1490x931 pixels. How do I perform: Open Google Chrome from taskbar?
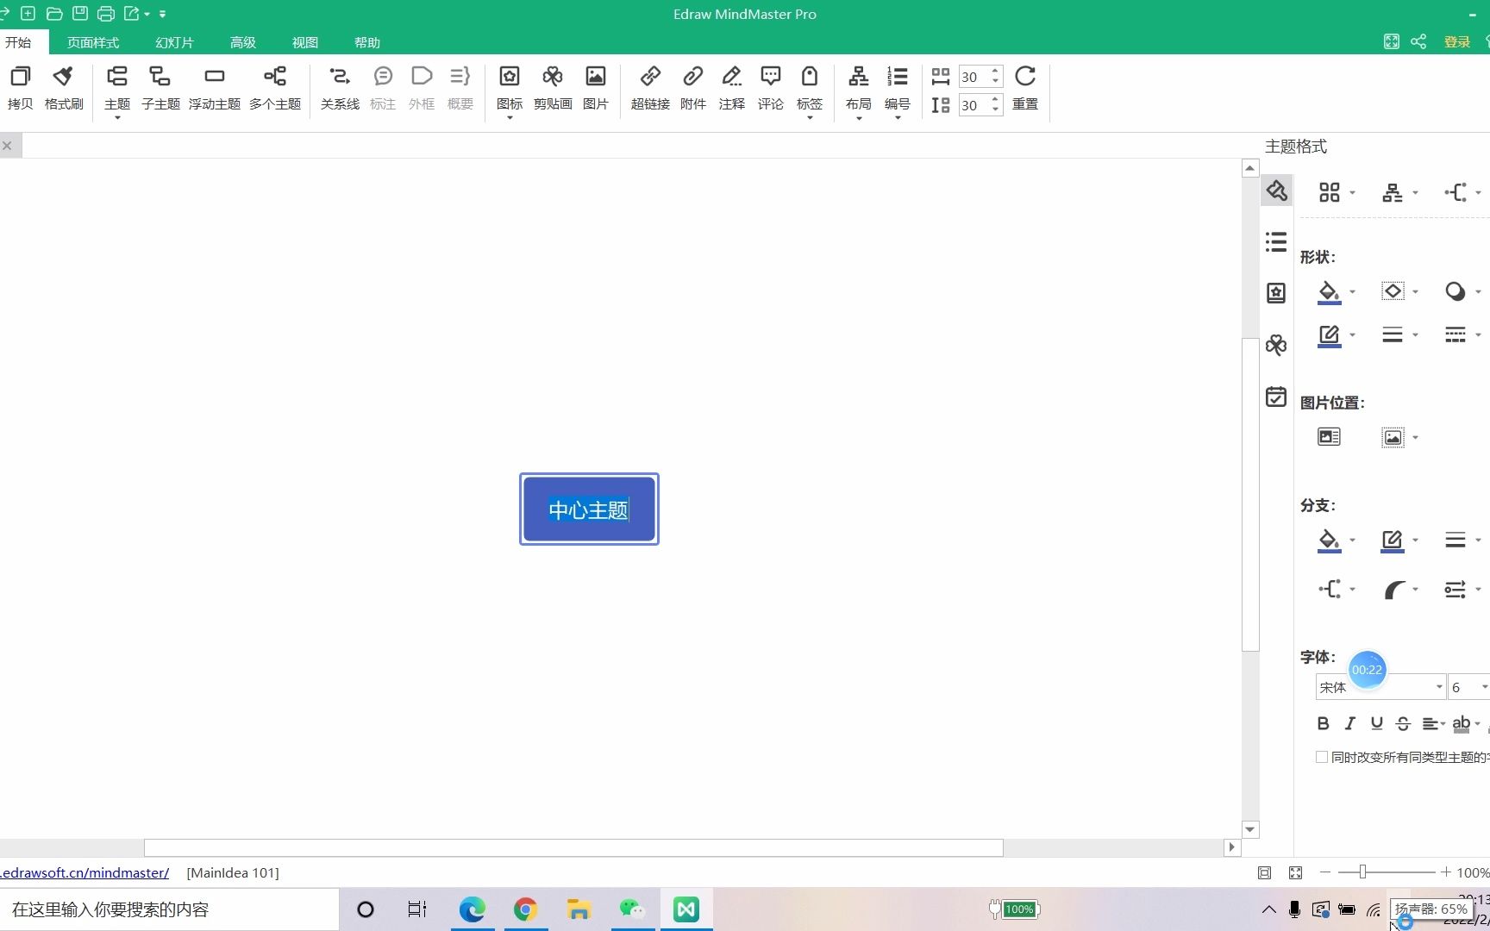525,909
